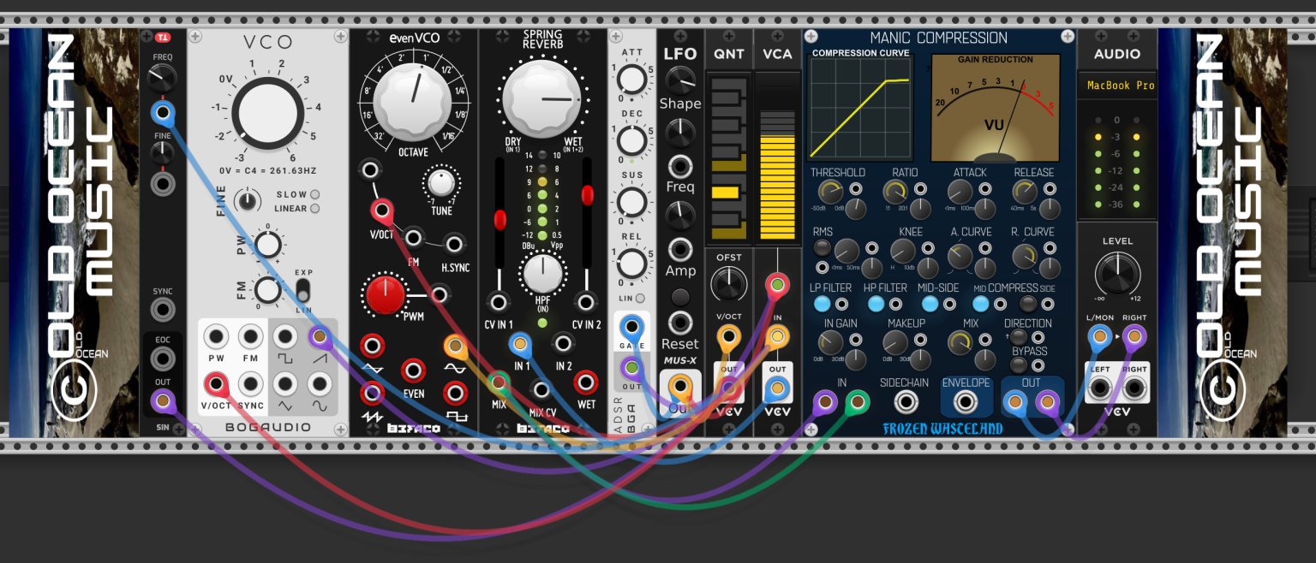
Task: Click the MANIC COMPRESSION title text
Action: 938,38
